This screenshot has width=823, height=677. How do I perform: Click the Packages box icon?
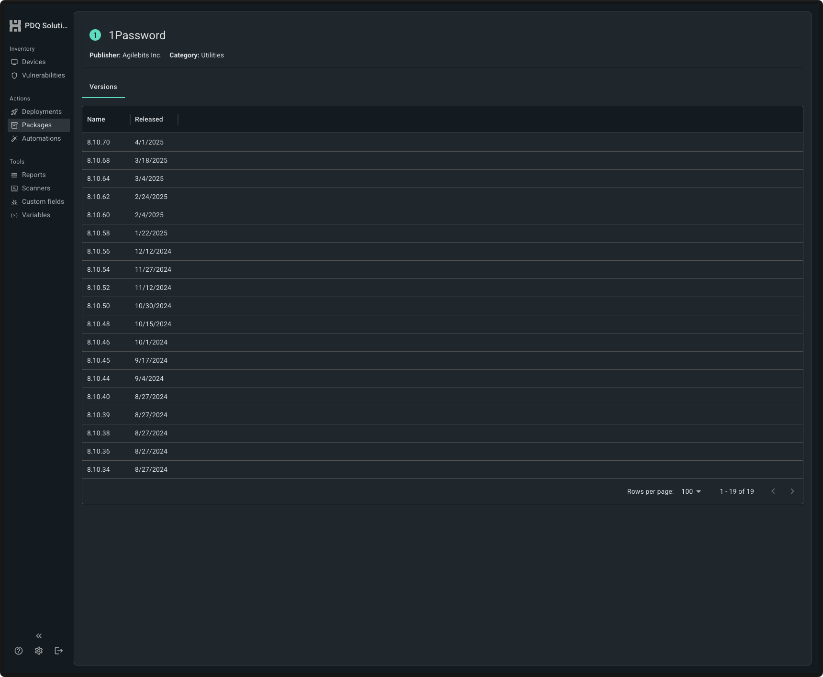pyautogui.click(x=14, y=125)
